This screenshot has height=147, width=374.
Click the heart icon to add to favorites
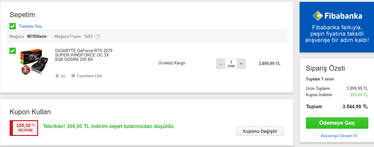[73, 76]
